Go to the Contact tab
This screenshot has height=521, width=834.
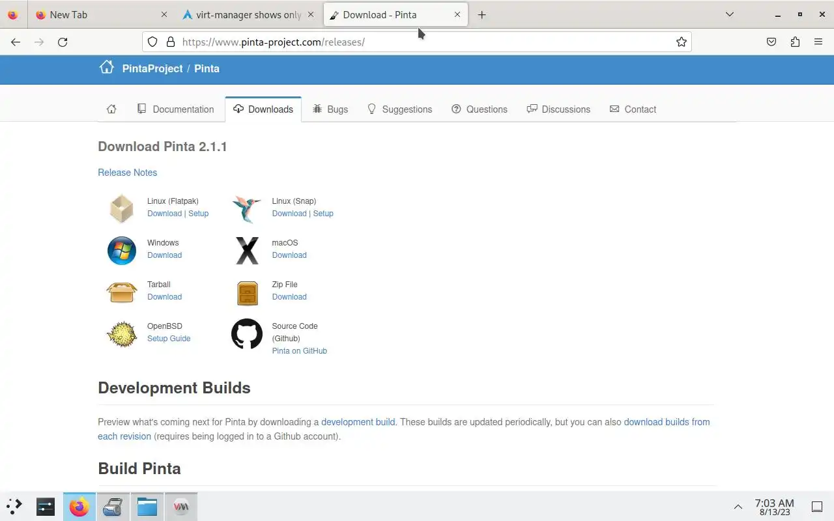click(x=633, y=109)
